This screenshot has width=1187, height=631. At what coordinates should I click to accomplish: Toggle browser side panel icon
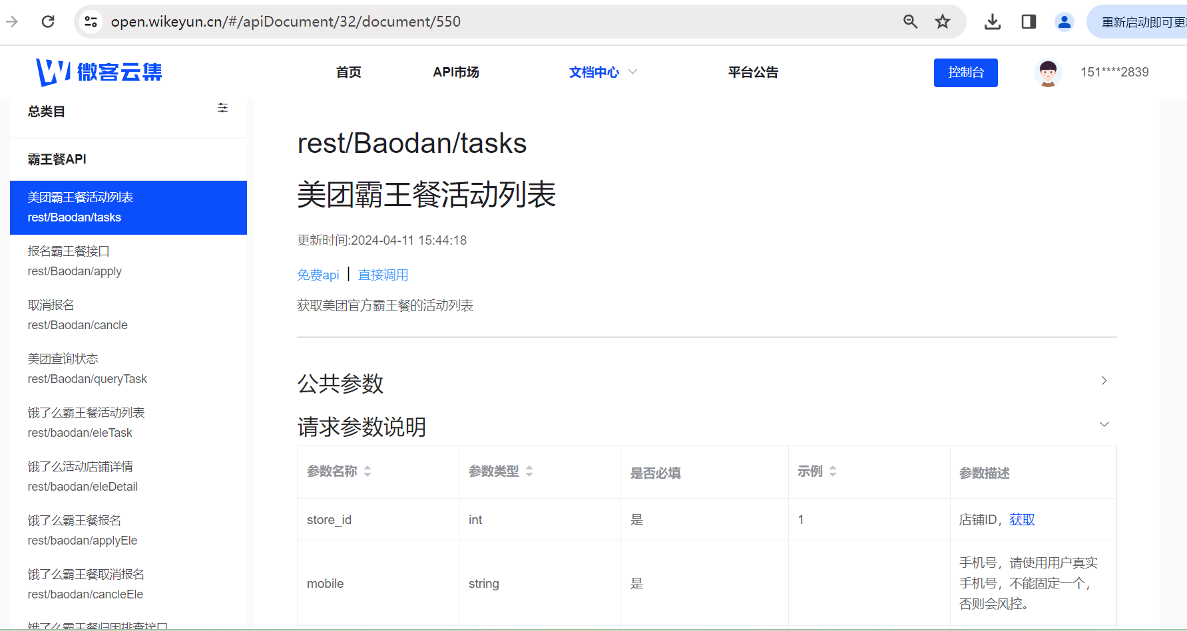[1029, 22]
